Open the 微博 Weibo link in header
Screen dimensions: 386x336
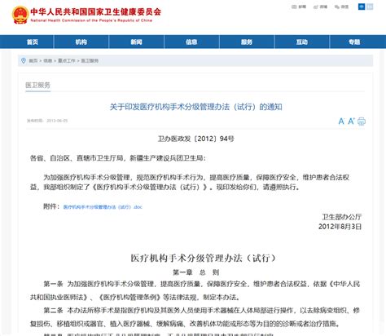click(320, 7)
